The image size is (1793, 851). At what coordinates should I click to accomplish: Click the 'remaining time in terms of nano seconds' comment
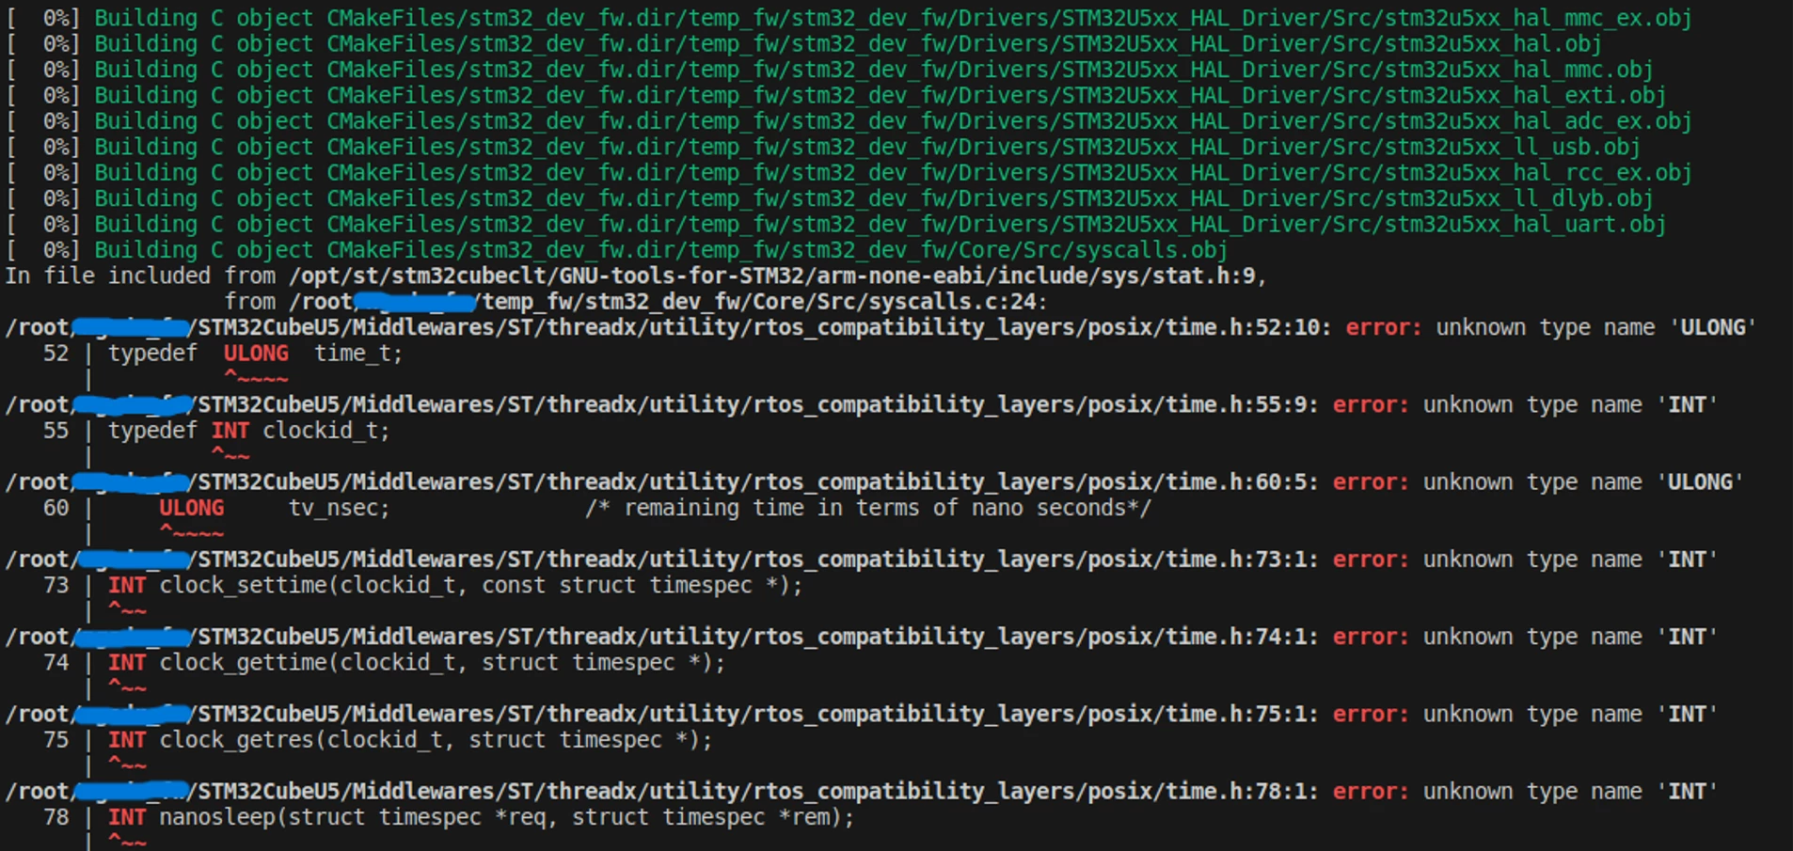[x=868, y=509]
